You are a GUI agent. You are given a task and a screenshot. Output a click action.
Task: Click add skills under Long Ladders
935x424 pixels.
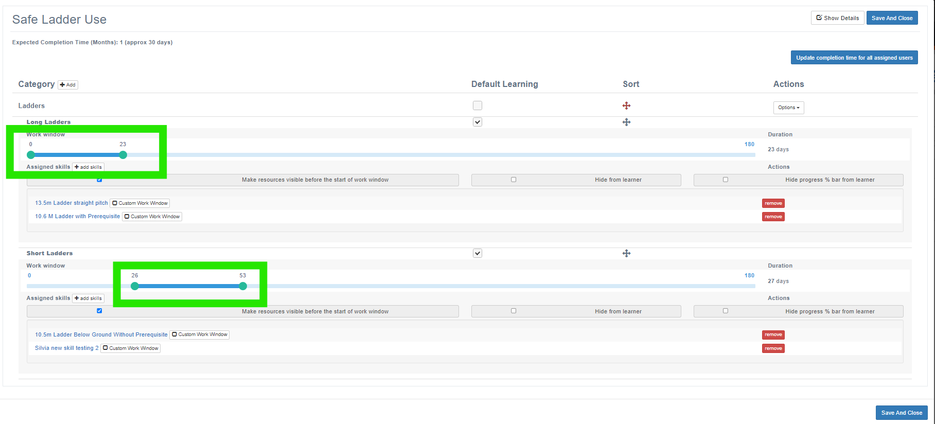(89, 167)
